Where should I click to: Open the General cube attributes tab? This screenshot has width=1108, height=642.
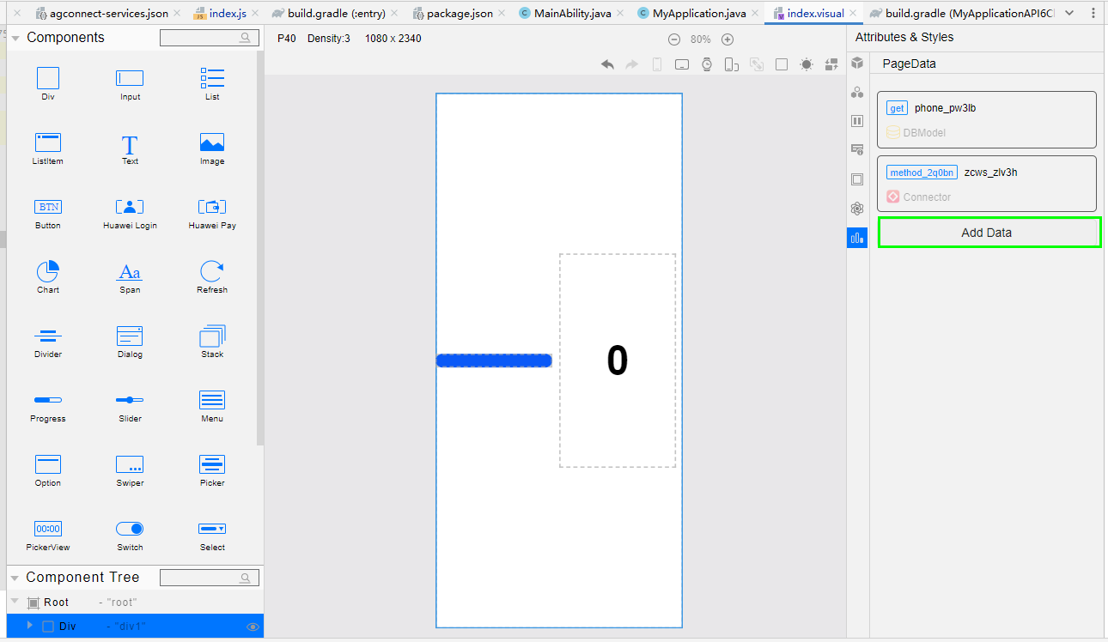point(857,64)
